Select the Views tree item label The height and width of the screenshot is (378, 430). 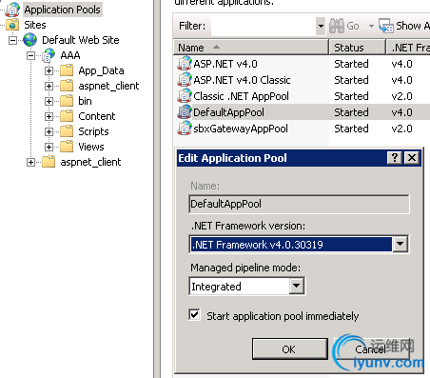click(x=91, y=147)
